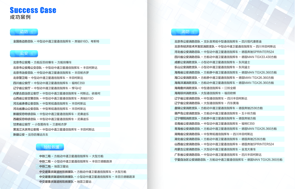Select the 宁夏自治区公安消防总队 row
The height and width of the screenshot is (189, 295).
(227, 160)
